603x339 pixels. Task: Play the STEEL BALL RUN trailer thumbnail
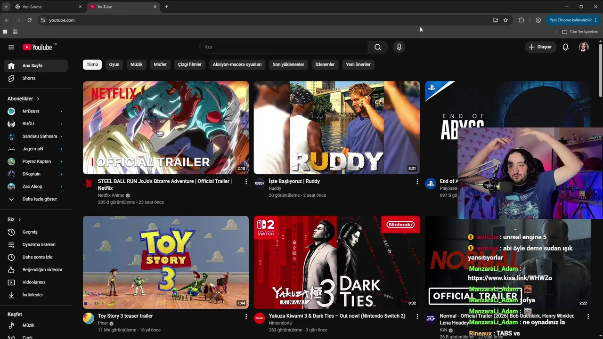[166, 128]
